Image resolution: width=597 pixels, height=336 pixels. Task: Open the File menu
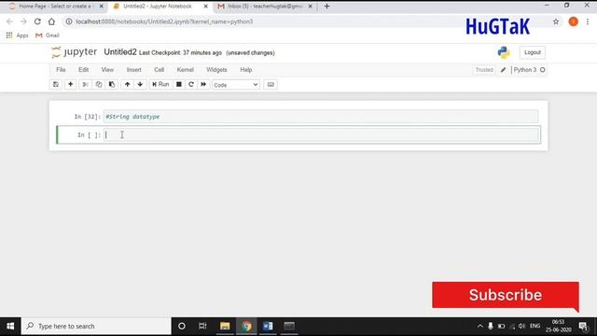(61, 70)
